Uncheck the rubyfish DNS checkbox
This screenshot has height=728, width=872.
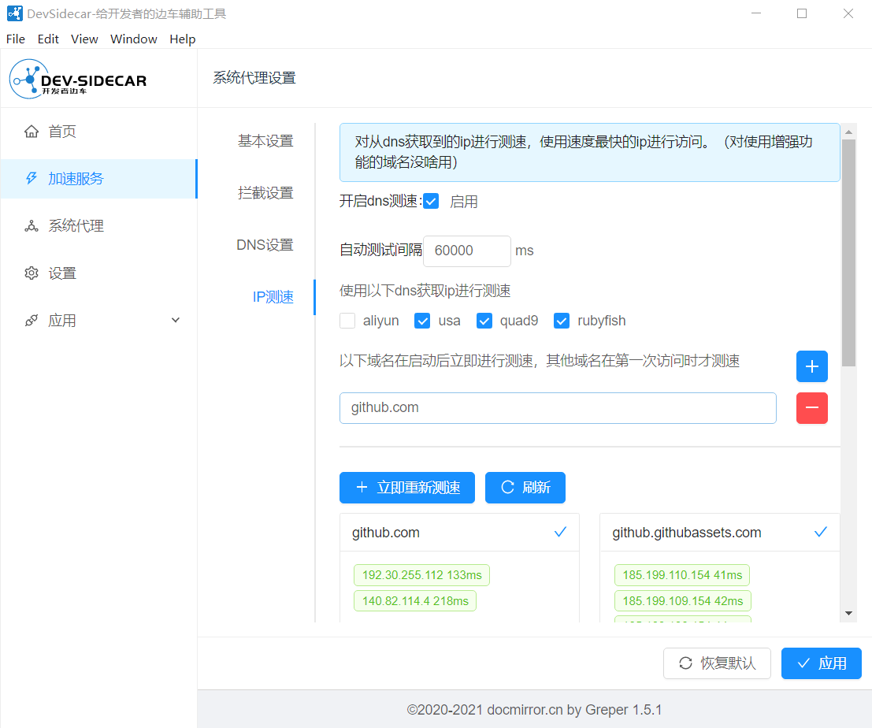(562, 321)
